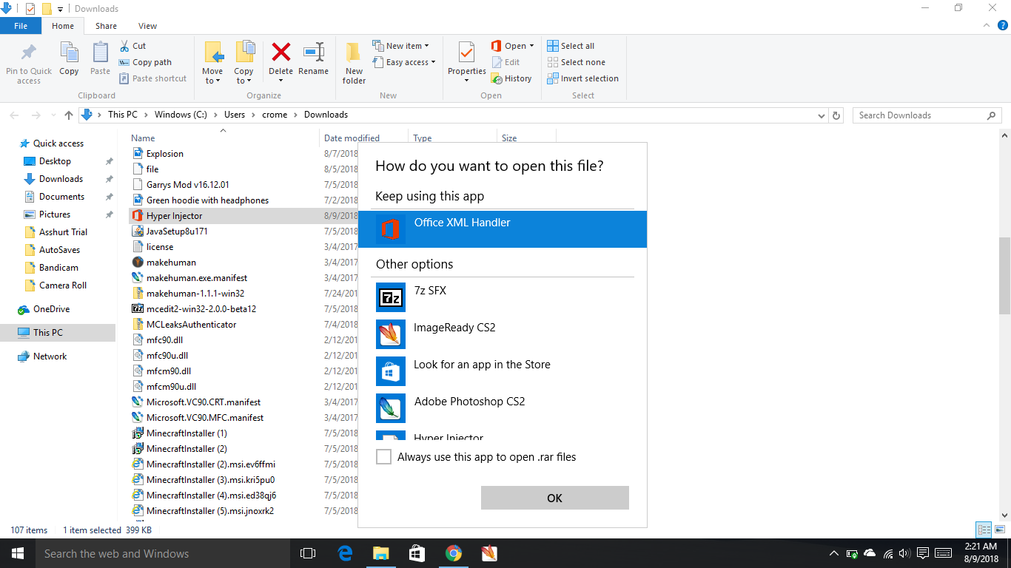Choose Adobe Photoshop CS2 option

503,408
